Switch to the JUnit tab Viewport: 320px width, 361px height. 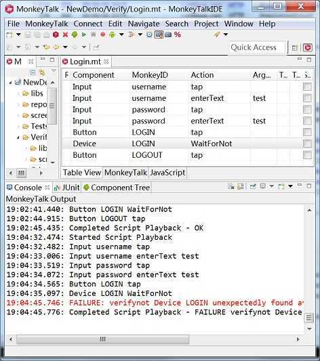pyautogui.click(x=67, y=188)
